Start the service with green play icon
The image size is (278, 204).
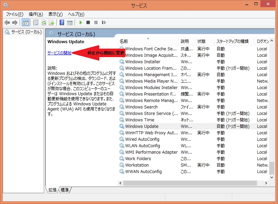(80, 22)
